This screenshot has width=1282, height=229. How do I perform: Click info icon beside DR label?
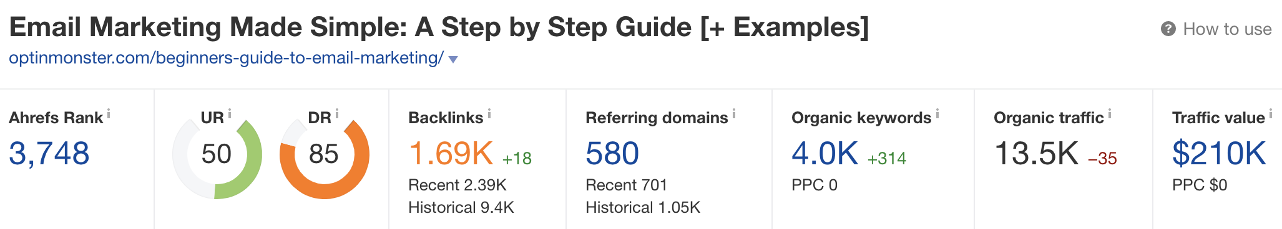pyautogui.click(x=337, y=113)
